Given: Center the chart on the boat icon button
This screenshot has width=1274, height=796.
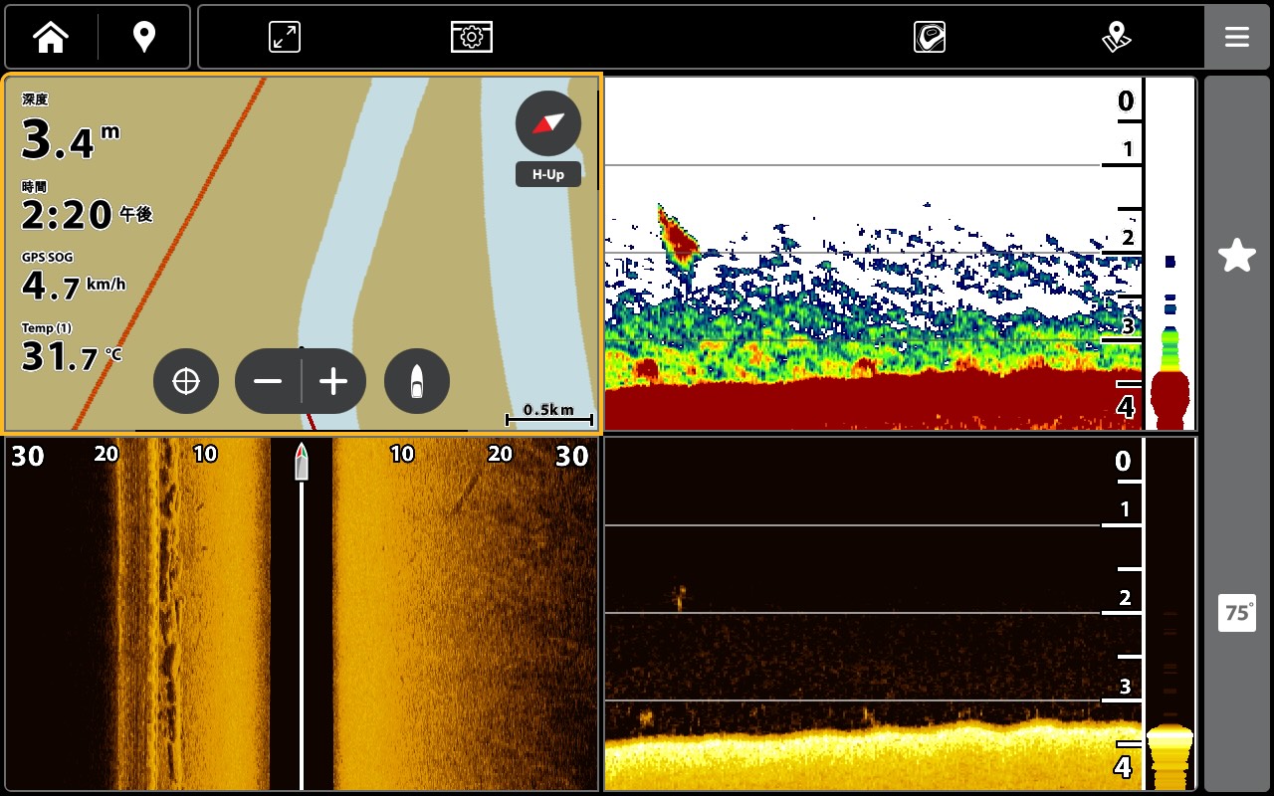Looking at the screenshot, I should pyautogui.click(x=417, y=381).
